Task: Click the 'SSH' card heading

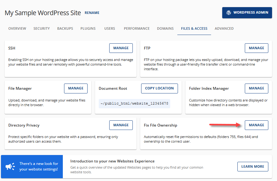Action: (12, 48)
